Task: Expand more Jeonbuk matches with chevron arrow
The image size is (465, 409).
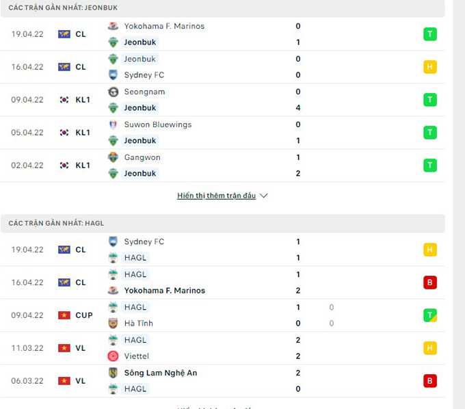Action: (264, 196)
